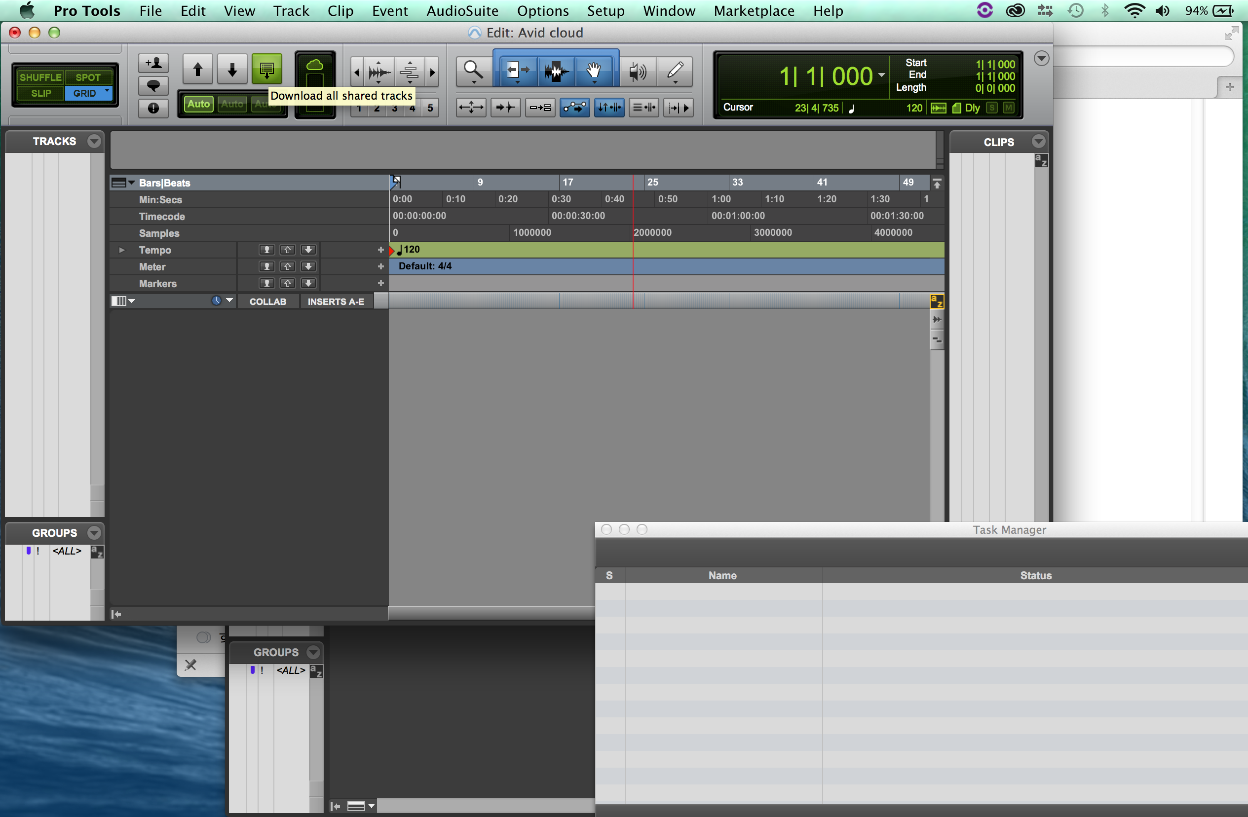The image size is (1248, 817).
Task: Click horizontal zoom in right arrow
Action: [x=433, y=72]
